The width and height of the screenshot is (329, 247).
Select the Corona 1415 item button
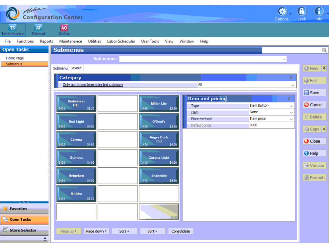click(76, 139)
